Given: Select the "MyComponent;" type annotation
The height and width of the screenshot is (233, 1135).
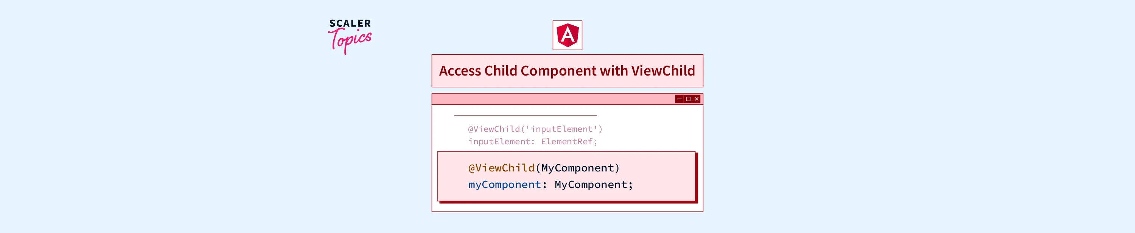Looking at the screenshot, I should tap(594, 185).
